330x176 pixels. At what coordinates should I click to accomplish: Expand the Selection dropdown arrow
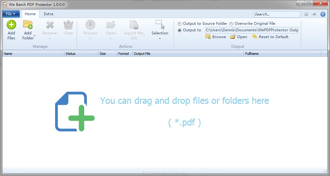[x=160, y=38]
